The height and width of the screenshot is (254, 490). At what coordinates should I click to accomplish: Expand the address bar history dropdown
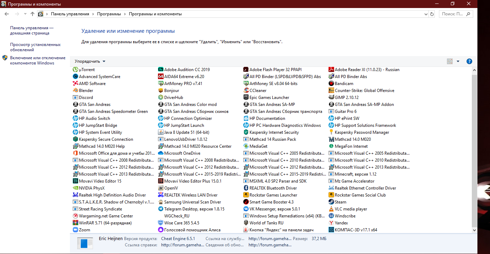pyautogui.click(x=425, y=14)
